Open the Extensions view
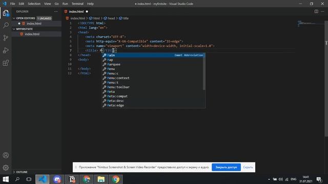 [x=6, y=63]
